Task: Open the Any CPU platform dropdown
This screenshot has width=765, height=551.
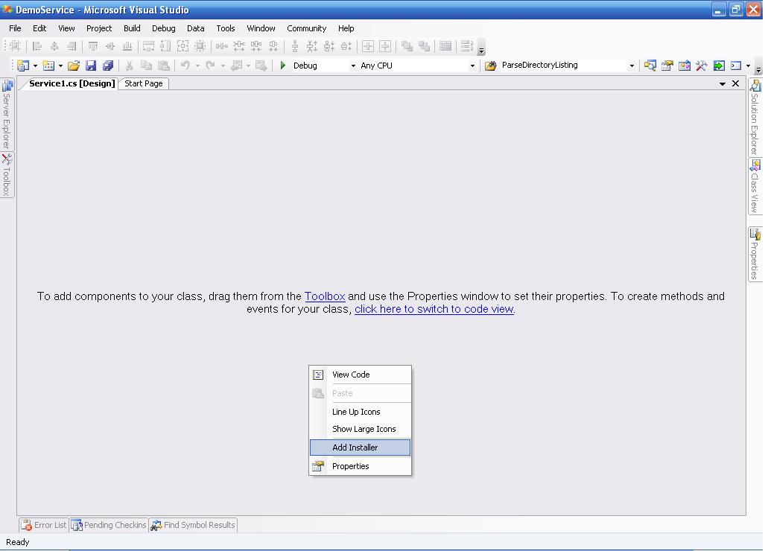Action: [x=472, y=66]
